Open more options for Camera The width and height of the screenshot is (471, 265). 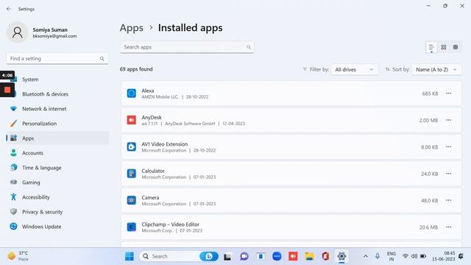tap(448, 200)
